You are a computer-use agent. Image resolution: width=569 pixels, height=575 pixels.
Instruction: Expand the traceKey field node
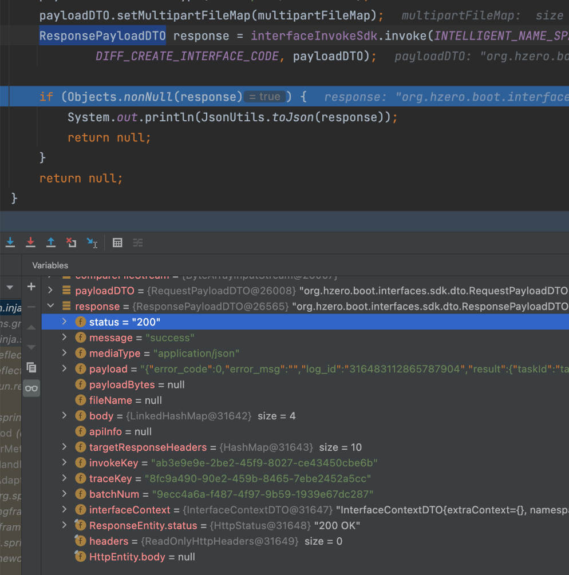click(x=65, y=478)
